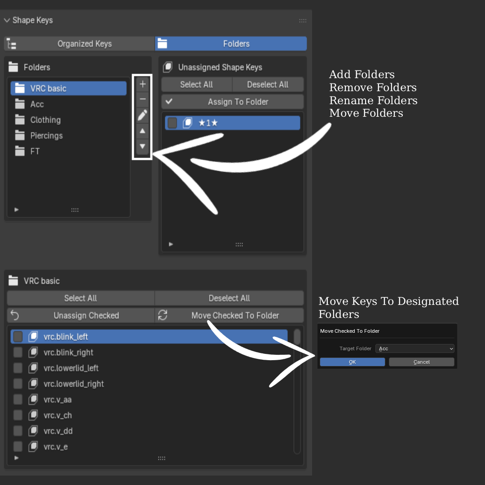The width and height of the screenshot is (485, 485).
Task: Click Move Checked To Folder button
Action: point(229,316)
